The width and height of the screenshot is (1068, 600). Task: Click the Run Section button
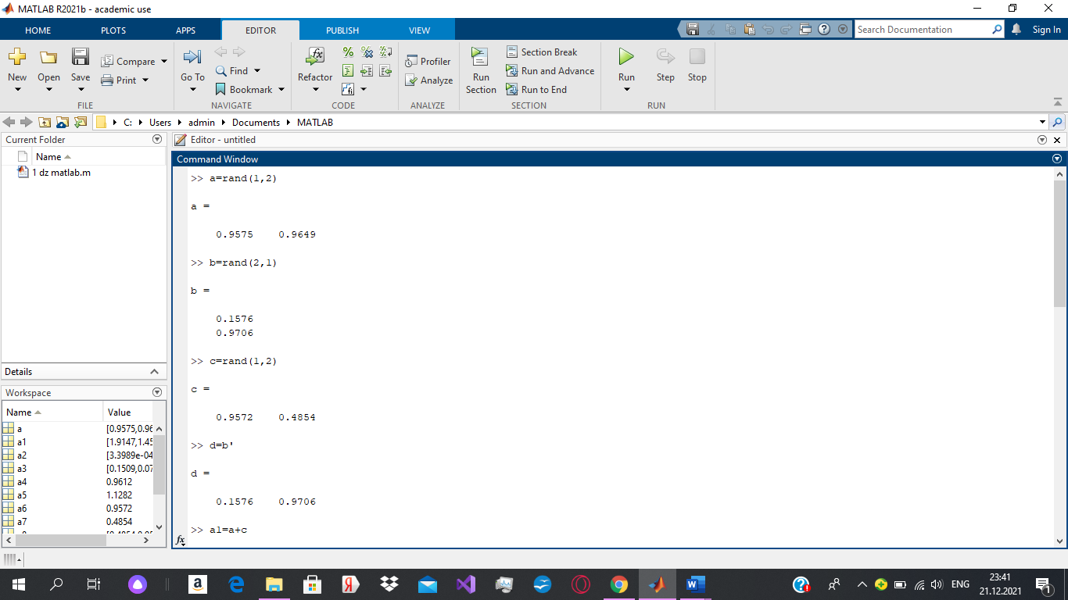point(481,70)
